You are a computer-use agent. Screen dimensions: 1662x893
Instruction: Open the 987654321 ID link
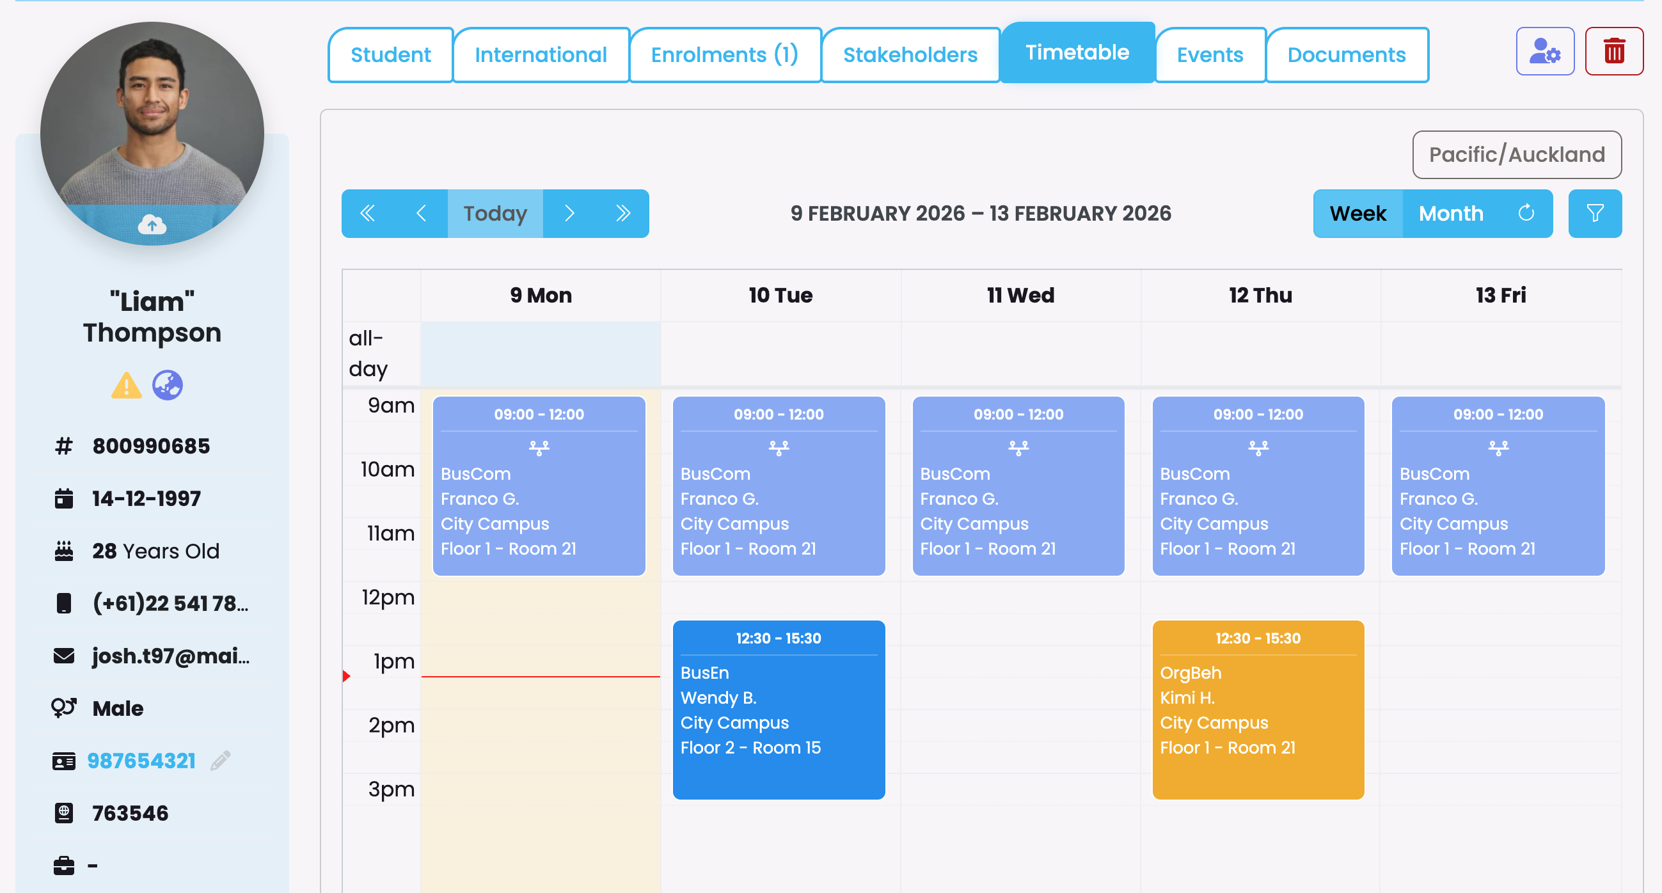click(x=141, y=761)
